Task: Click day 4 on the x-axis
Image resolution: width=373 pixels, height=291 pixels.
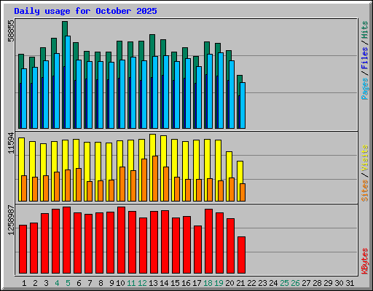Action: pos(57,283)
